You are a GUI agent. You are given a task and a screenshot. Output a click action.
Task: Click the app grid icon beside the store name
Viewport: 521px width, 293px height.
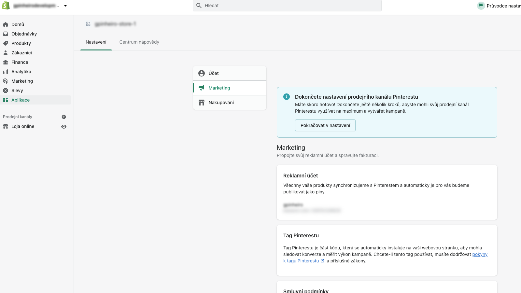88,24
